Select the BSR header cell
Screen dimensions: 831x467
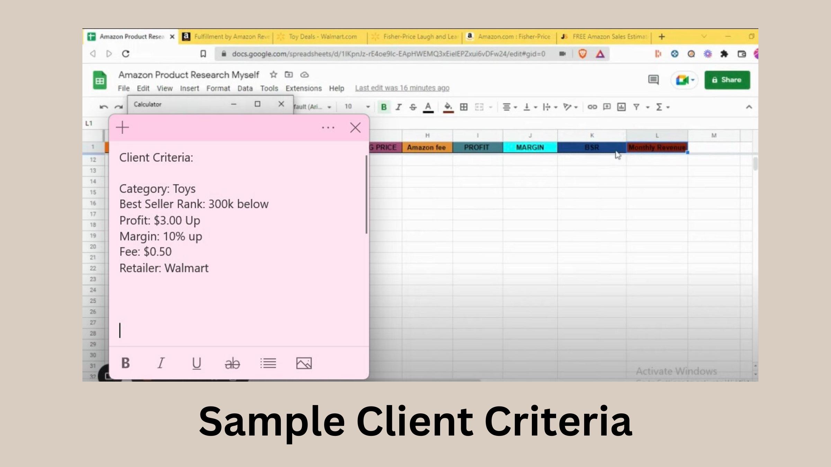(x=592, y=147)
